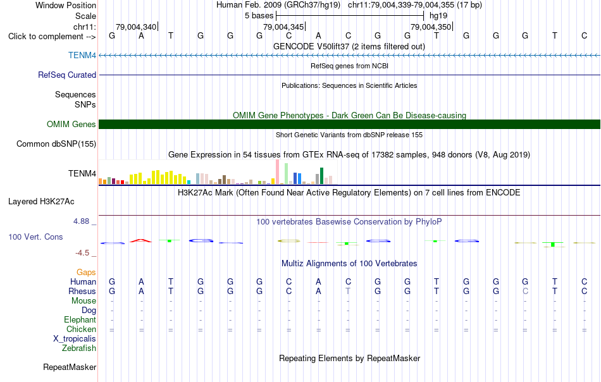Screen dimensions: 601x382
Task: Click the Rhesus species label
Action: click(x=82, y=291)
